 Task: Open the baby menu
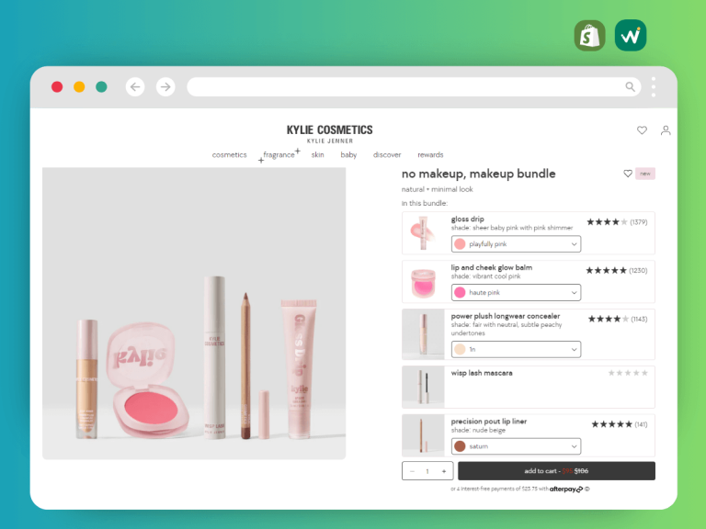point(348,154)
